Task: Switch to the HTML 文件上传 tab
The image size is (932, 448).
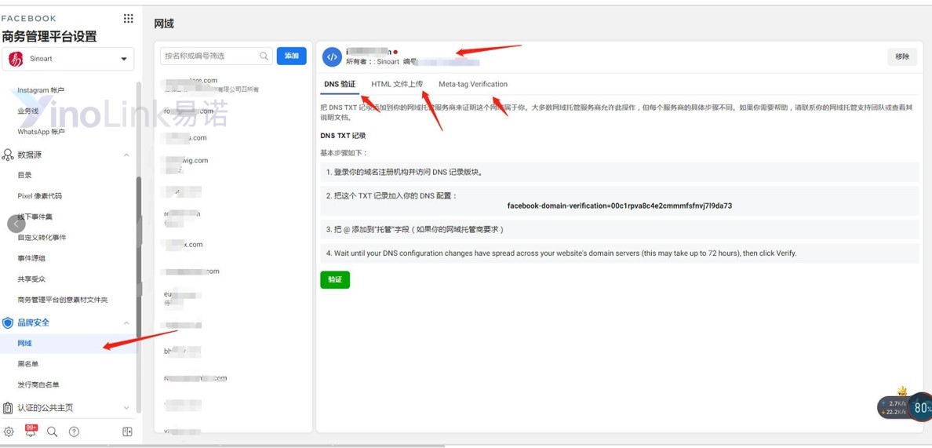Action: pyautogui.click(x=397, y=85)
